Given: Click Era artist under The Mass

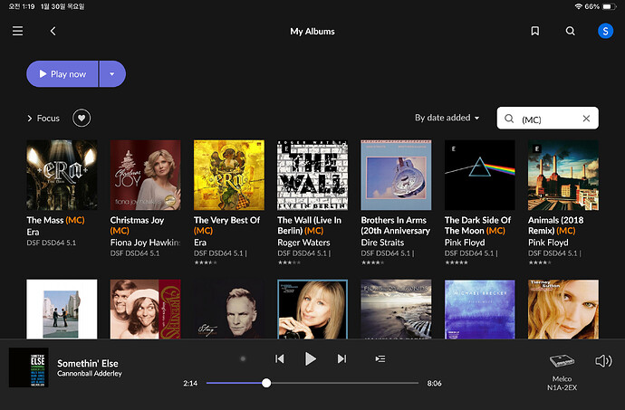Looking at the screenshot, I should (x=33, y=232).
